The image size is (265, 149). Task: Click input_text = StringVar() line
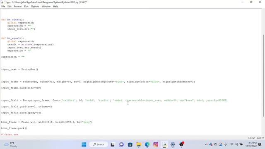(19, 69)
